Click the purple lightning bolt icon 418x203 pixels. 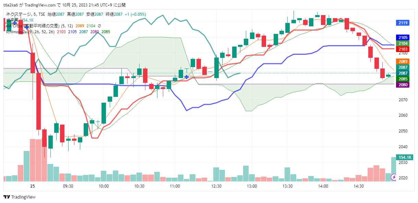point(394,177)
